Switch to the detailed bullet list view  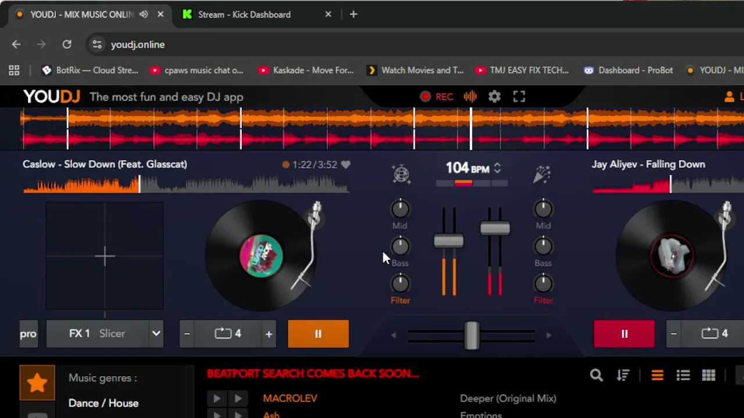coord(683,376)
